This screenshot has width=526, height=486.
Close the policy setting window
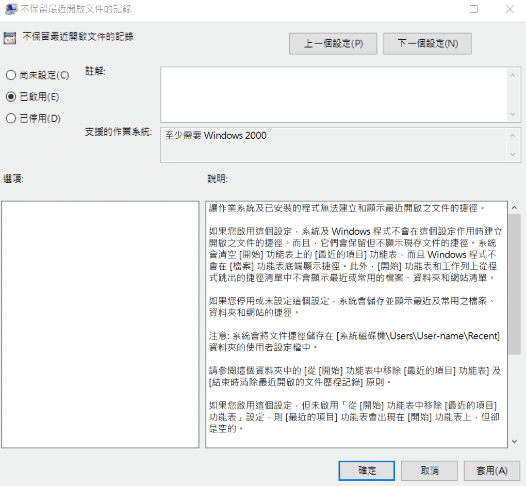pos(510,9)
